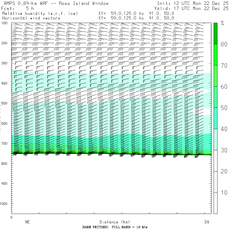This screenshot has width=230, height=230.
Task: Click the percent symbol above the colorbar
Action: 222,24
